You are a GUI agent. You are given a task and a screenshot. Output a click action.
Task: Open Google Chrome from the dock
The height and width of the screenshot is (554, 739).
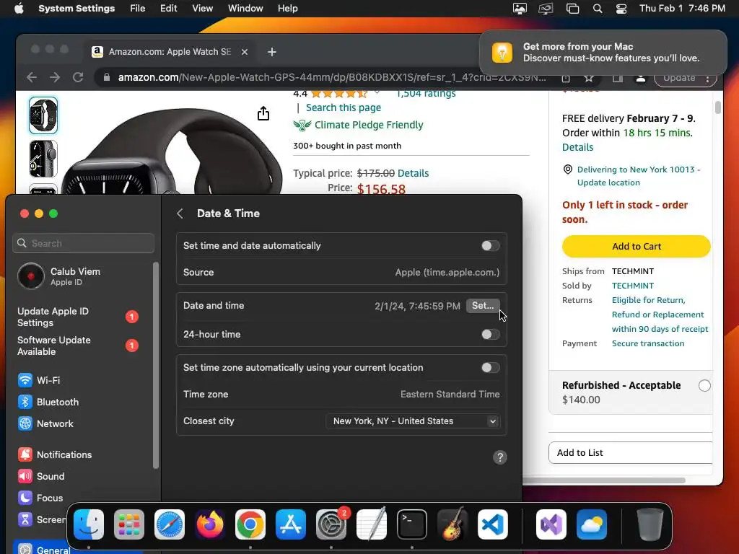coord(250,524)
